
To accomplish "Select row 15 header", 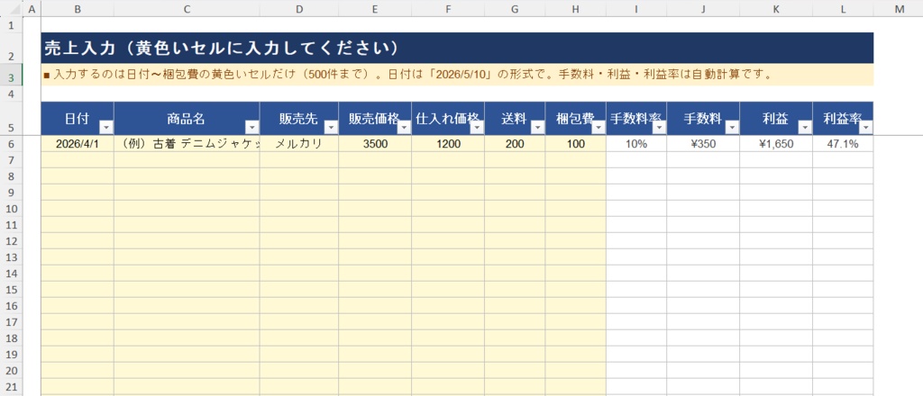I will [12, 290].
